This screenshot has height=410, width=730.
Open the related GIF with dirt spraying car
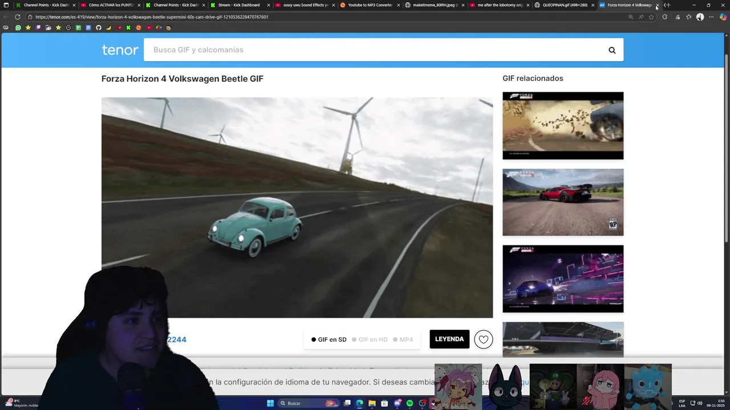[x=563, y=126]
